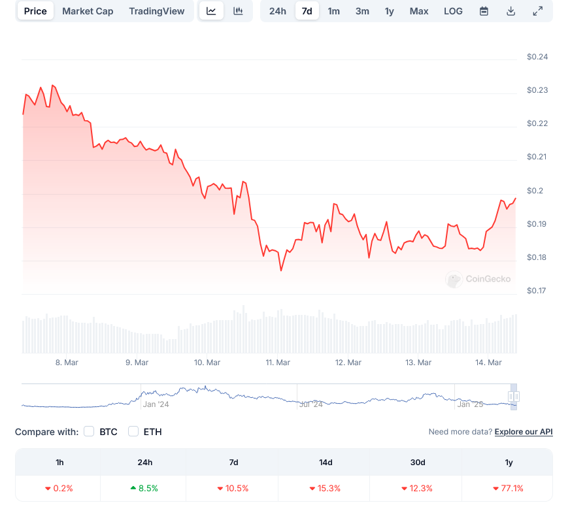Open the Market Cap tab
The height and width of the screenshot is (505, 570).
coord(88,11)
